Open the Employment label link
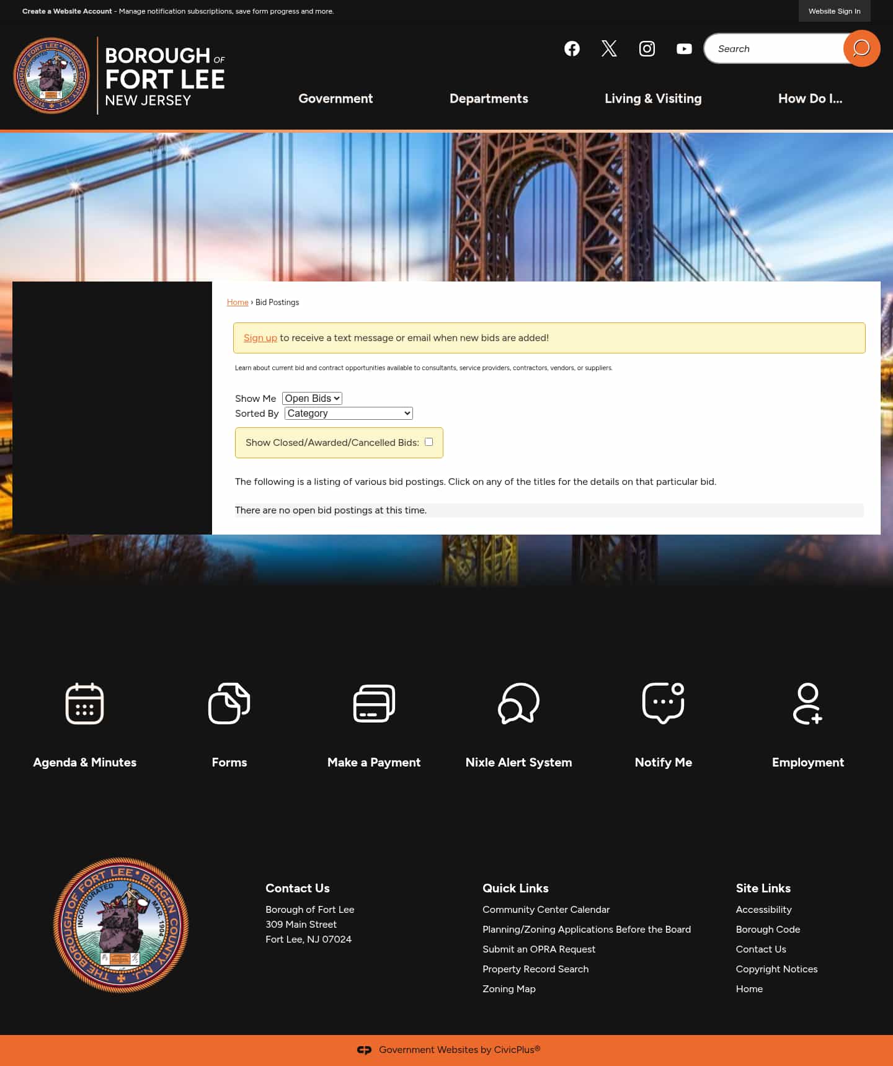This screenshot has width=893, height=1066. tap(807, 762)
